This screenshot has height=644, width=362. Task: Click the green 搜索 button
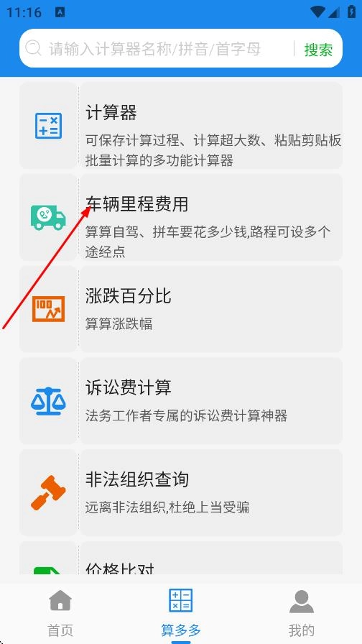[x=318, y=50]
